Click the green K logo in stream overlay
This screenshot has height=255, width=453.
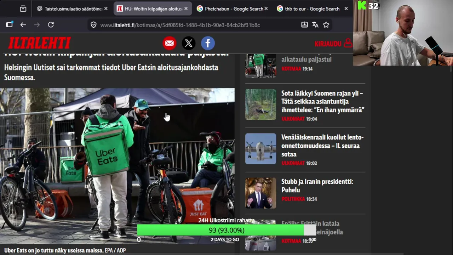point(362,5)
